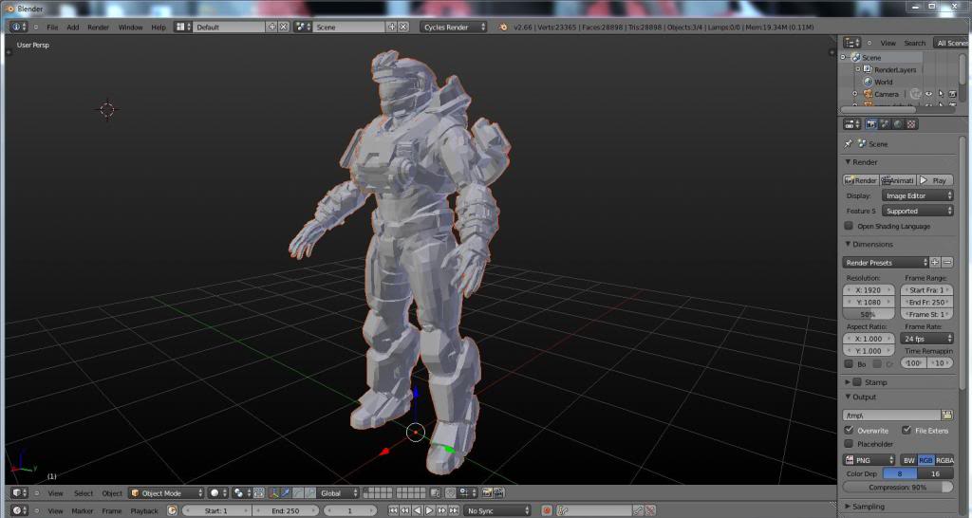Open the viewport shading selector
972x518 pixels.
click(217, 493)
